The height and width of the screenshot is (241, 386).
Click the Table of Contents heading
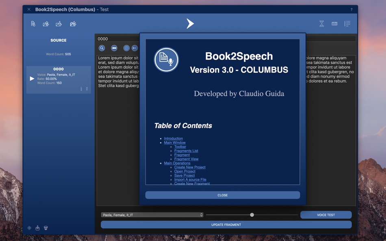183,126
